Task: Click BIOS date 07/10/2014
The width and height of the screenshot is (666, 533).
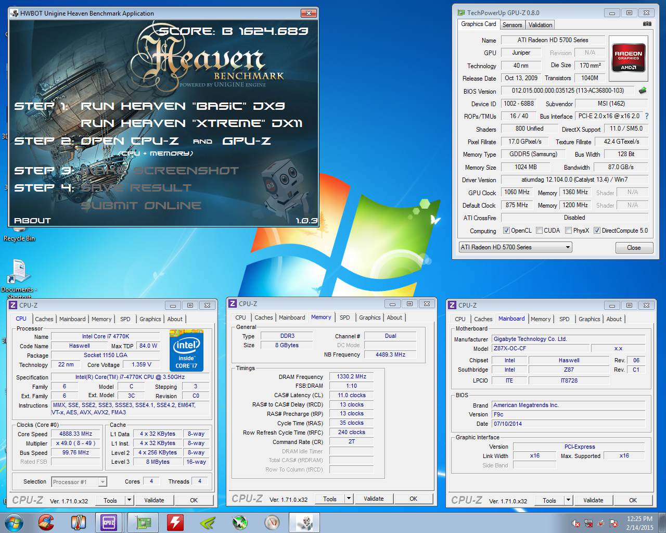Action: [x=569, y=424]
